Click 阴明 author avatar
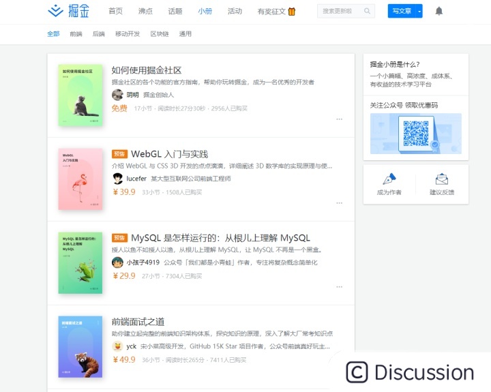491x392 pixels. click(117, 95)
